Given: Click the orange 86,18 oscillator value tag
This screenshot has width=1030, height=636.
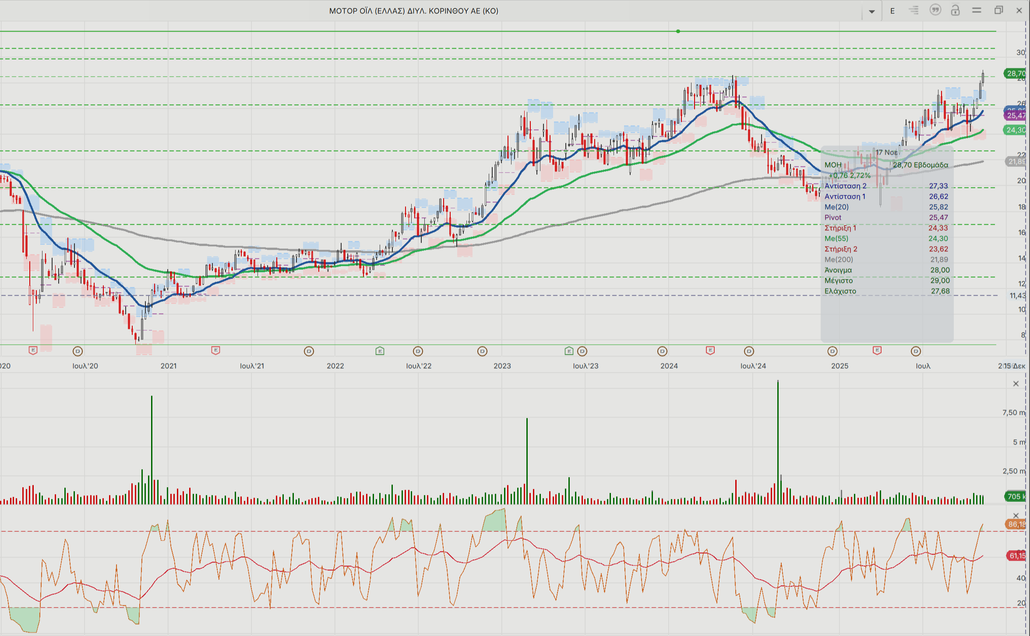Looking at the screenshot, I should click(1016, 524).
